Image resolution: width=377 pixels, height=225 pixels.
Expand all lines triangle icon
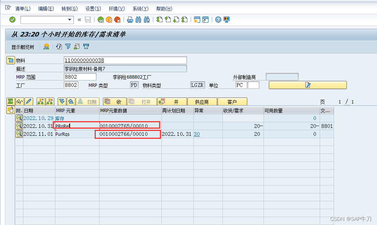coord(62,102)
